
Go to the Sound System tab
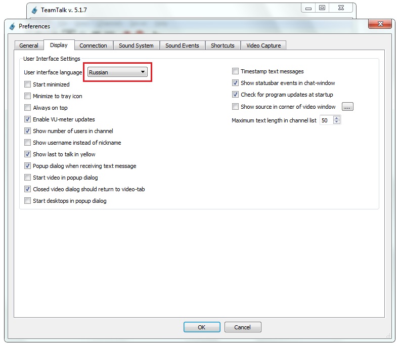pos(136,46)
